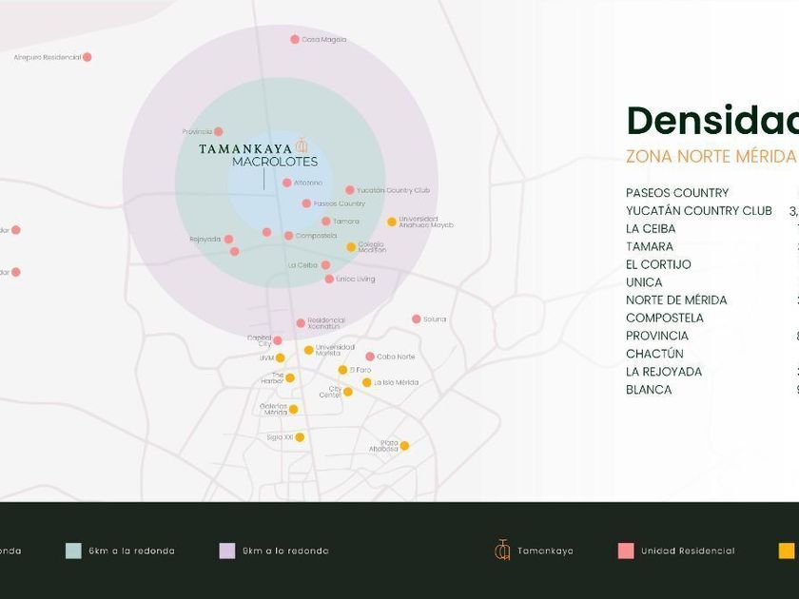Select the City Center yellow marker
799x599 pixels.
(x=348, y=392)
